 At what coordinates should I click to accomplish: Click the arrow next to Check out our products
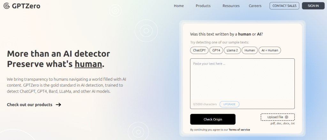click(x=58, y=104)
